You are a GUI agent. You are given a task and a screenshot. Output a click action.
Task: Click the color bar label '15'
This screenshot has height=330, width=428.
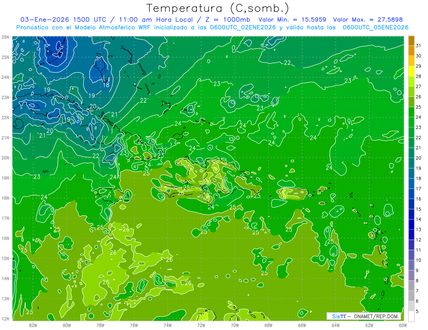tap(418, 209)
